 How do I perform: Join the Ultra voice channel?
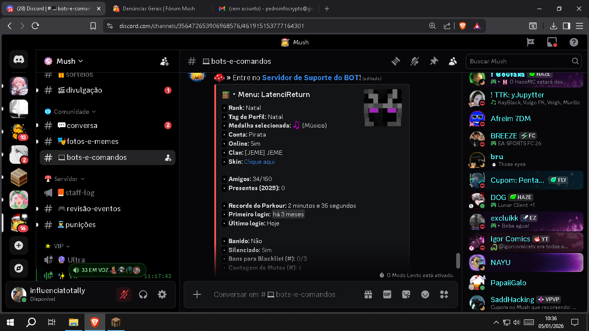tap(107, 260)
